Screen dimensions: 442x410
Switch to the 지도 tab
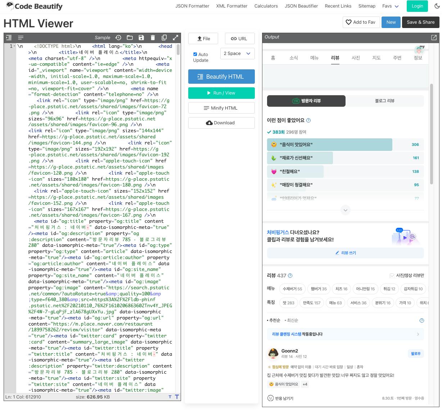point(376,58)
